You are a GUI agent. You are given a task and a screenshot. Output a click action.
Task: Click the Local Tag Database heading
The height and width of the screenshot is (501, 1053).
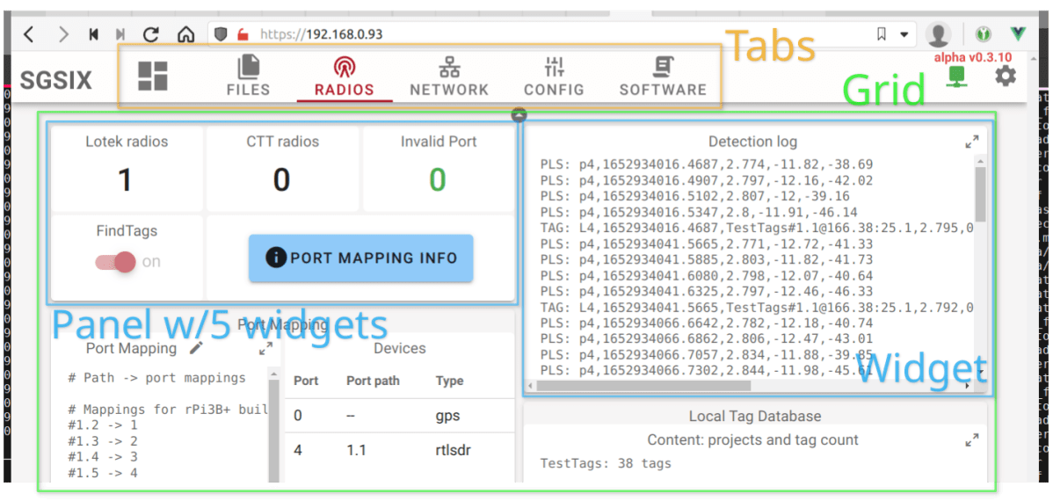pyautogui.click(x=755, y=417)
